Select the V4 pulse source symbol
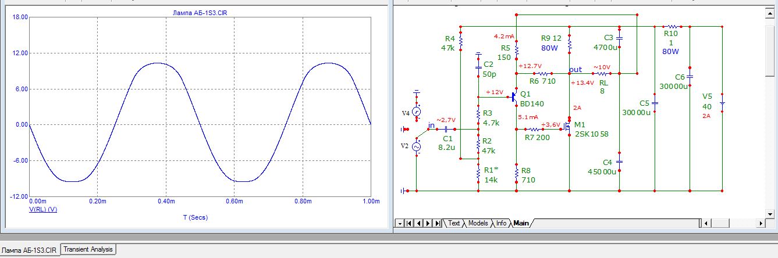This screenshot has height=258, width=778. click(x=416, y=112)
